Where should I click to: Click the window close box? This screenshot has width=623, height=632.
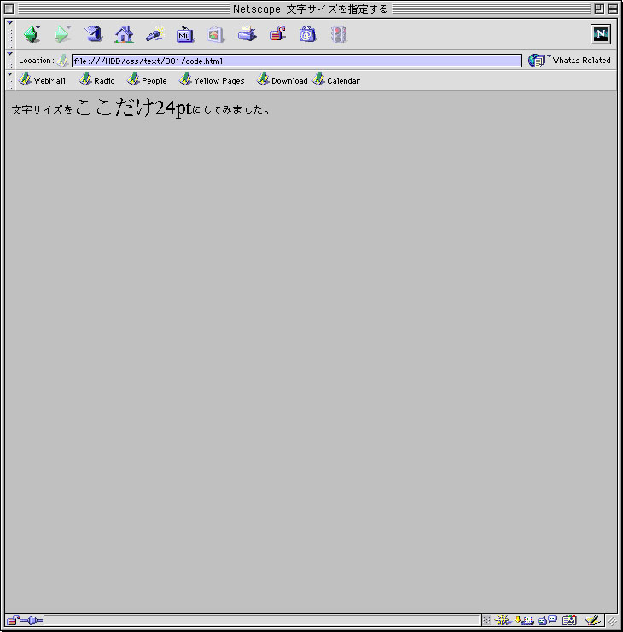click(9, 9)
